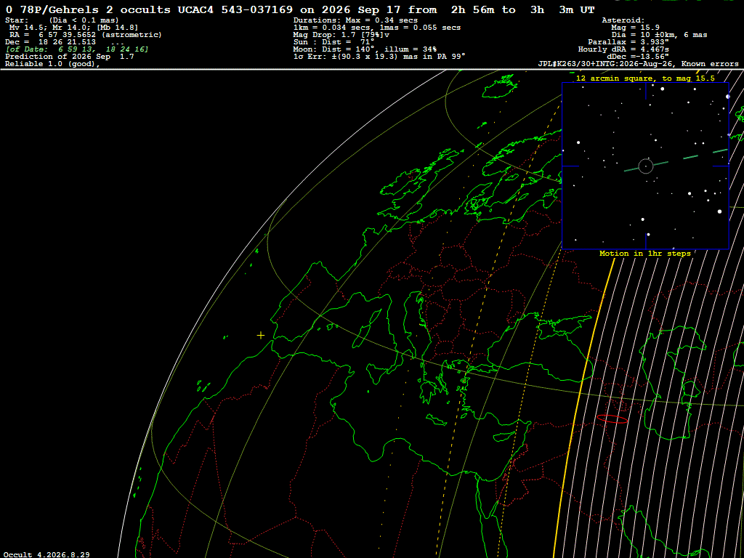Click the yellow cross marker off Portugal's coast

coord(261,336)
